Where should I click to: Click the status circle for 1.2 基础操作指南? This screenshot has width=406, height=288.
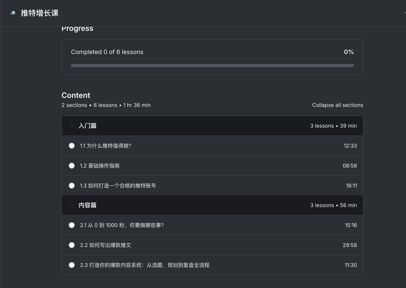pyautogui.click(x=72, y=166)
